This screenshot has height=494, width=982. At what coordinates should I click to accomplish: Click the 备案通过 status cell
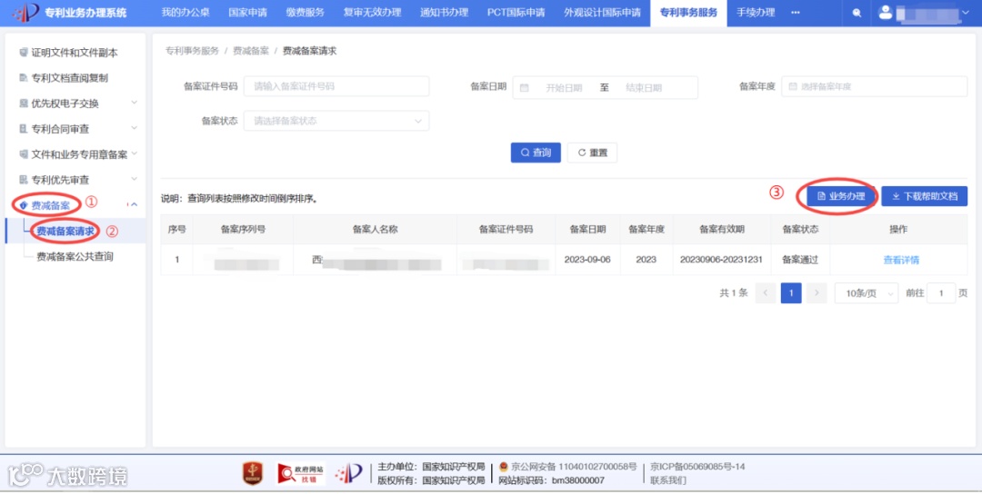pos(800,260)
